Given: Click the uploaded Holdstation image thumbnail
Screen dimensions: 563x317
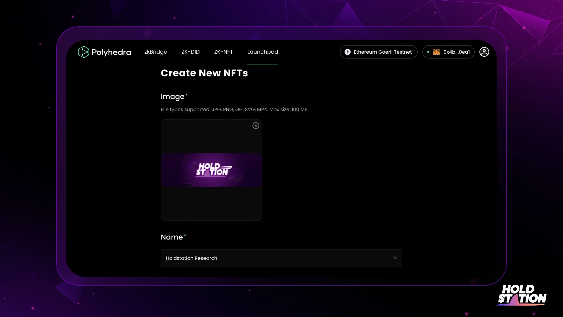Looking at the screenshot, I should click(211, 170).
